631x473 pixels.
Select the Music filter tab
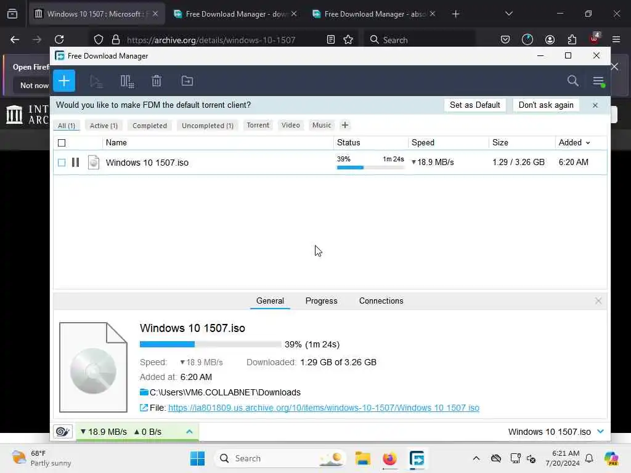322,125
